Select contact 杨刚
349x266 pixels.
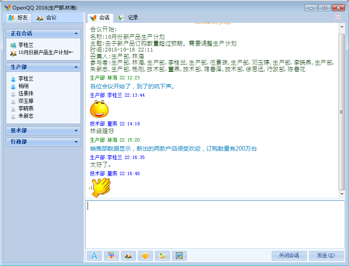tap(23, 86)
